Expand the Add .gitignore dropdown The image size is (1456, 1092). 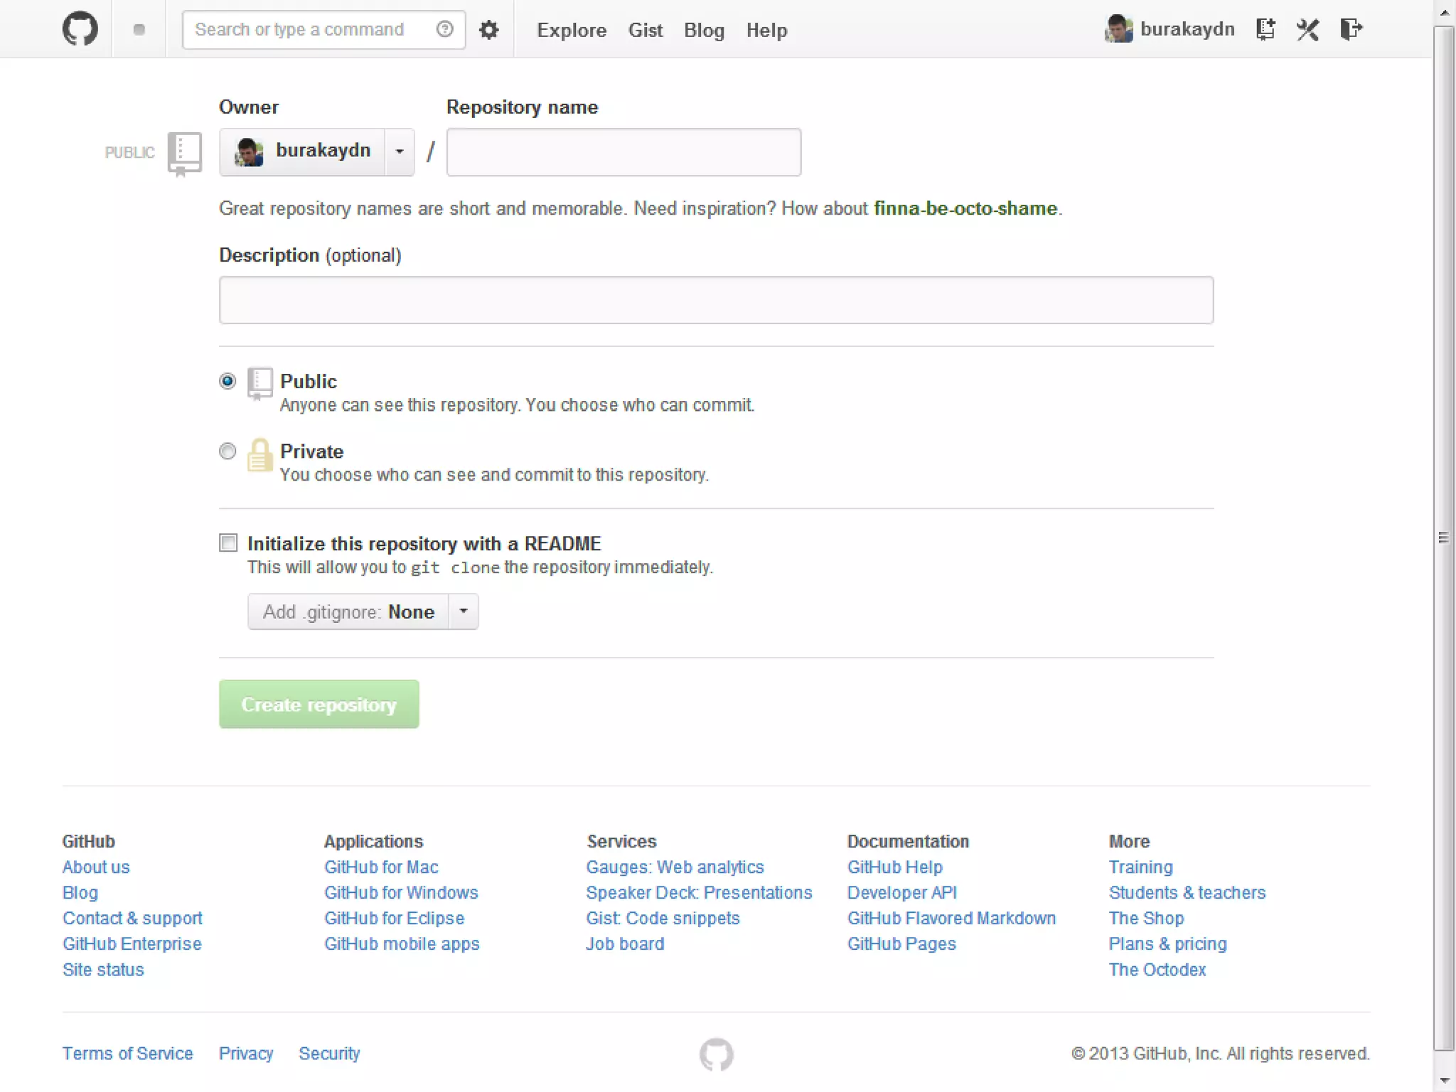[x=363, y=612]
